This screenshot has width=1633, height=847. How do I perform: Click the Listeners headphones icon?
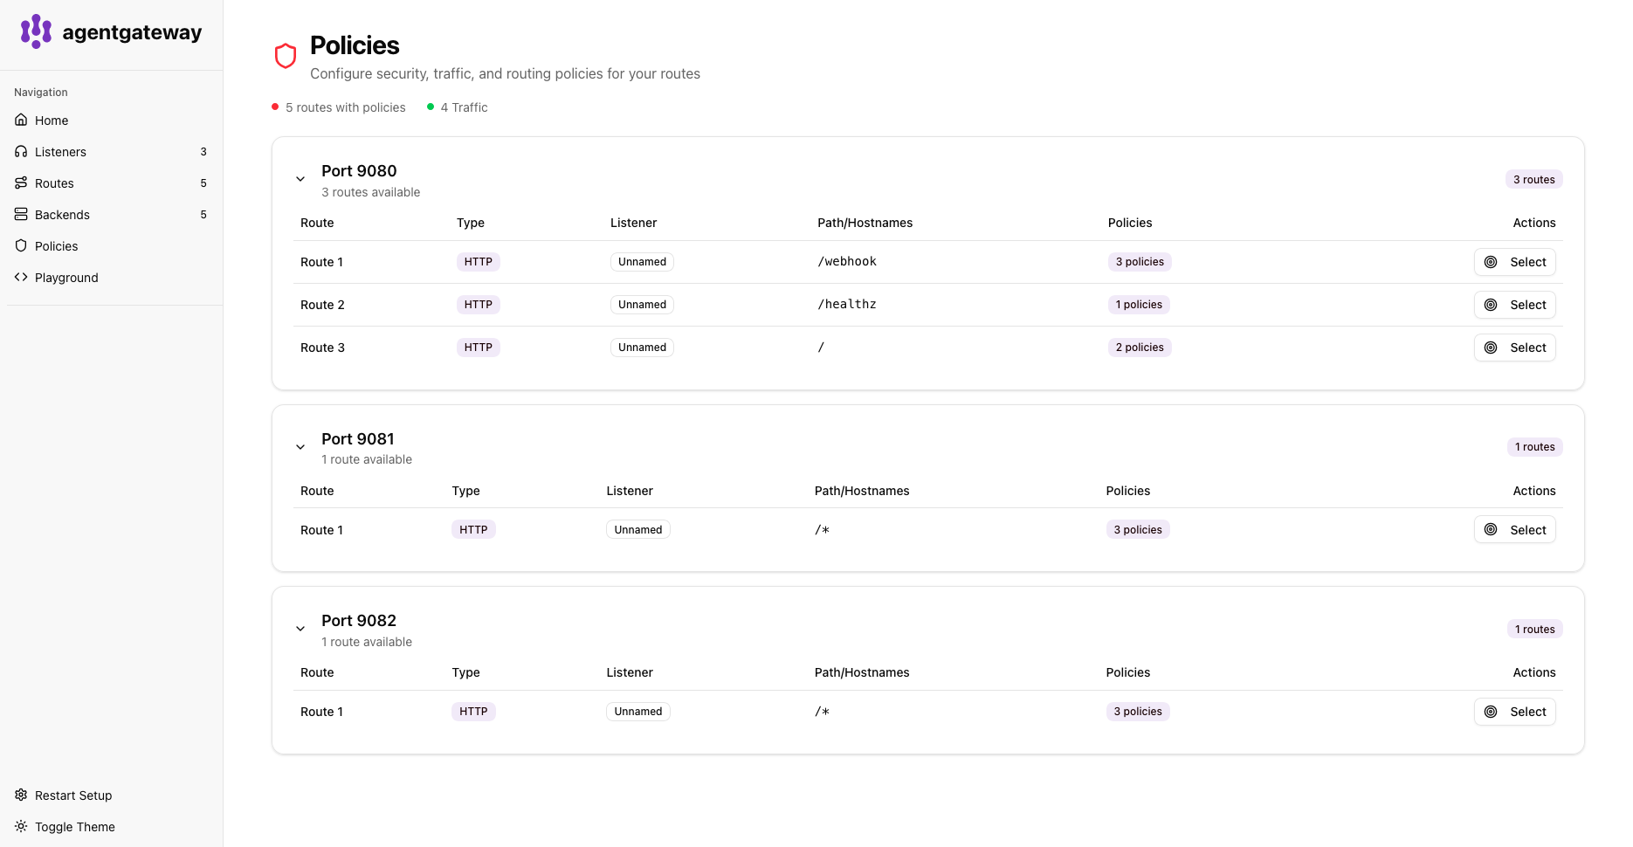[x=20, y=151]
